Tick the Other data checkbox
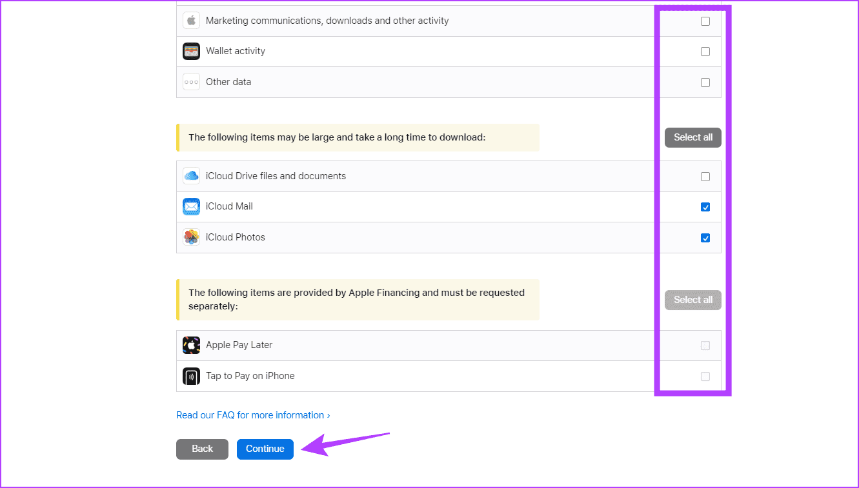859x488 pixels. [x=705, y=83]
